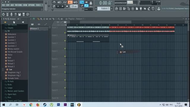This screenshot has width=190, height=107.
Task: Mute Track 1 with its green dot
Action: (x=65, y=33)
